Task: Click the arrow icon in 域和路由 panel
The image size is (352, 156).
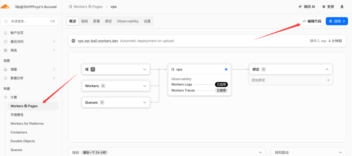Action: [340, 152]
